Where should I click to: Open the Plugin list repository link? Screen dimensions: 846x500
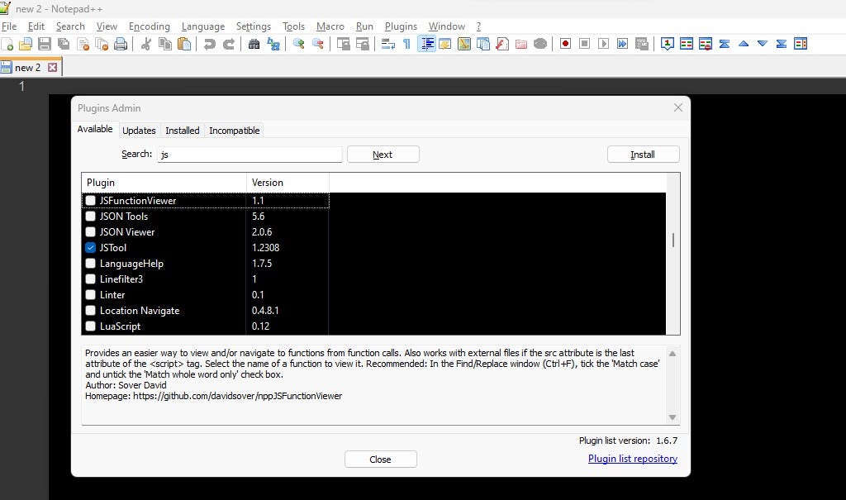tap(632, 458)
